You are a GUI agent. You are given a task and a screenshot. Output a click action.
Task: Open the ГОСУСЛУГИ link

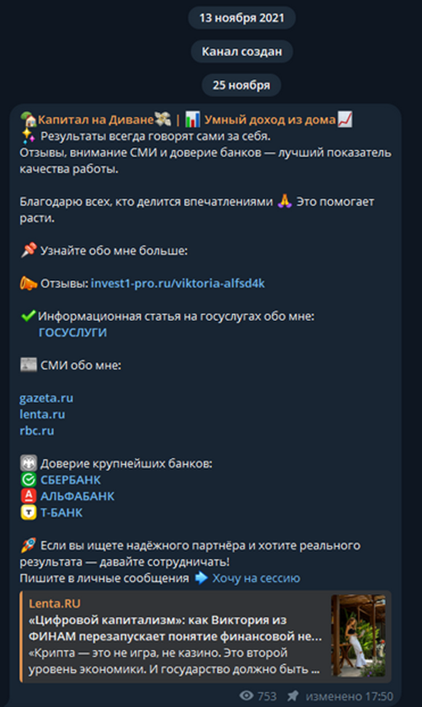pos(73,332)
